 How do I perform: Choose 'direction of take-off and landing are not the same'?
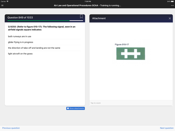(43, 48)
